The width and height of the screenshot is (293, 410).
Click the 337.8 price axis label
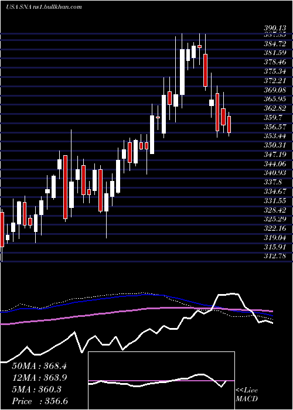[272, 182]
